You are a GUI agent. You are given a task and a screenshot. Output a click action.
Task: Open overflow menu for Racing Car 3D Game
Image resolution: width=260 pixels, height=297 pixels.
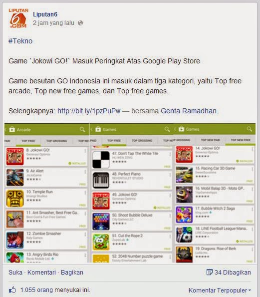(252, 169)
